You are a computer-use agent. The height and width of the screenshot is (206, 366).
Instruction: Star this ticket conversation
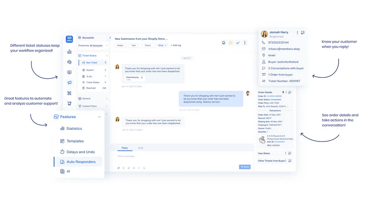[231, 43]
